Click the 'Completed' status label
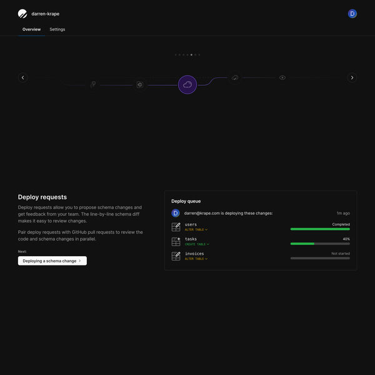The image size is (375, 375). tap(341, 224)
